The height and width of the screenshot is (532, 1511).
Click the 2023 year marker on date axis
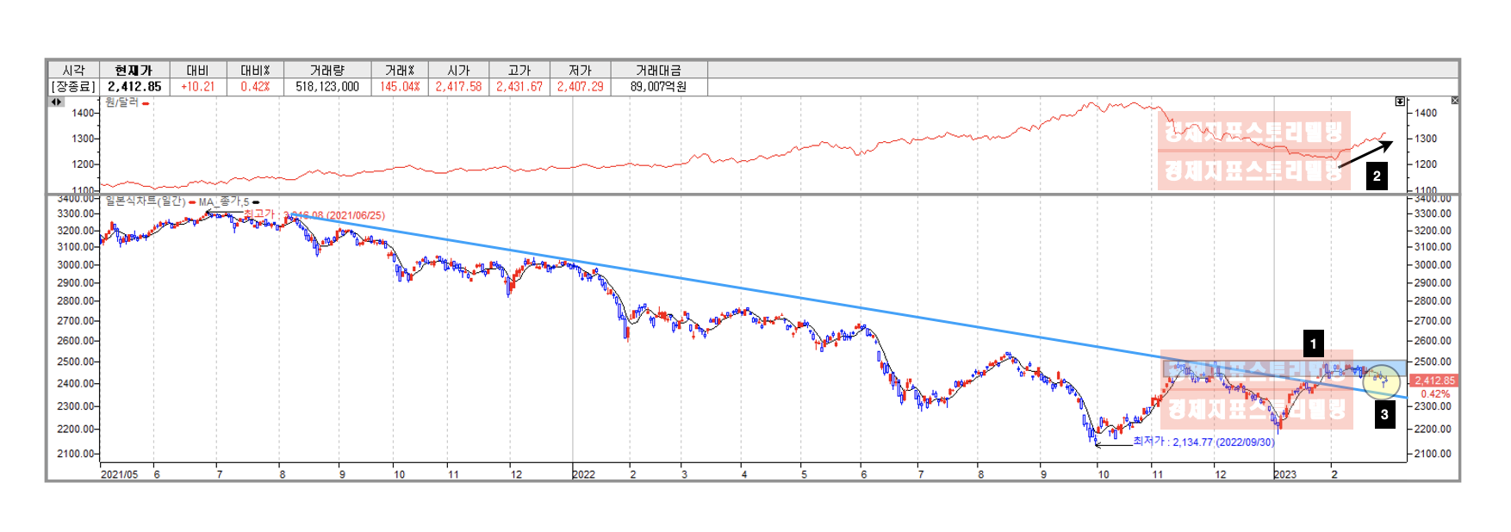pos(1285,474)
